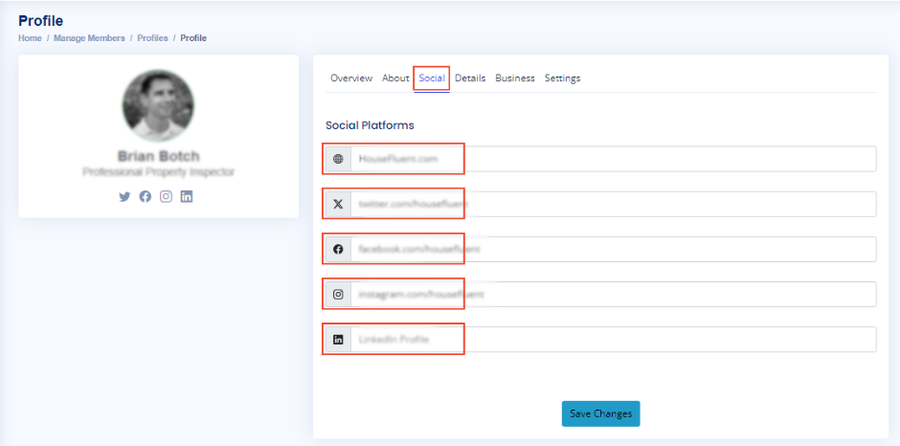Focus the LinkedIn Profile input field
The image size is (900, 446).
613,339
